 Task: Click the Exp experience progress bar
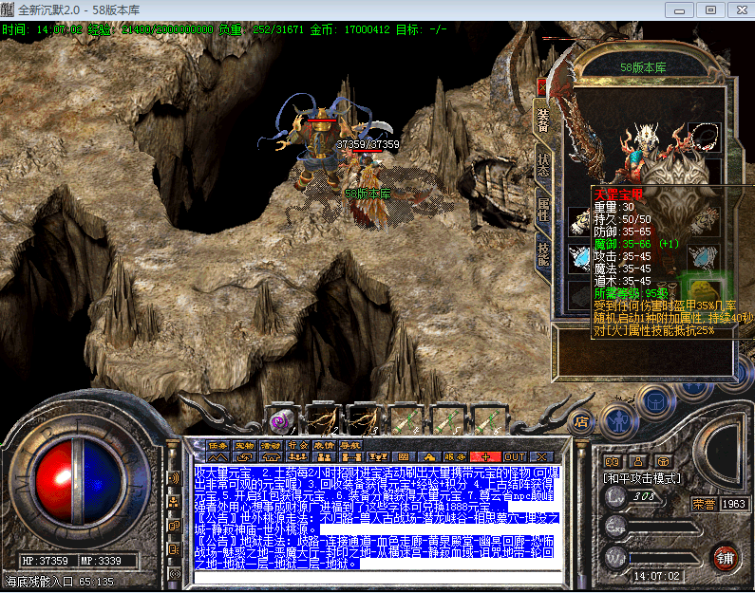click(663, 528)
